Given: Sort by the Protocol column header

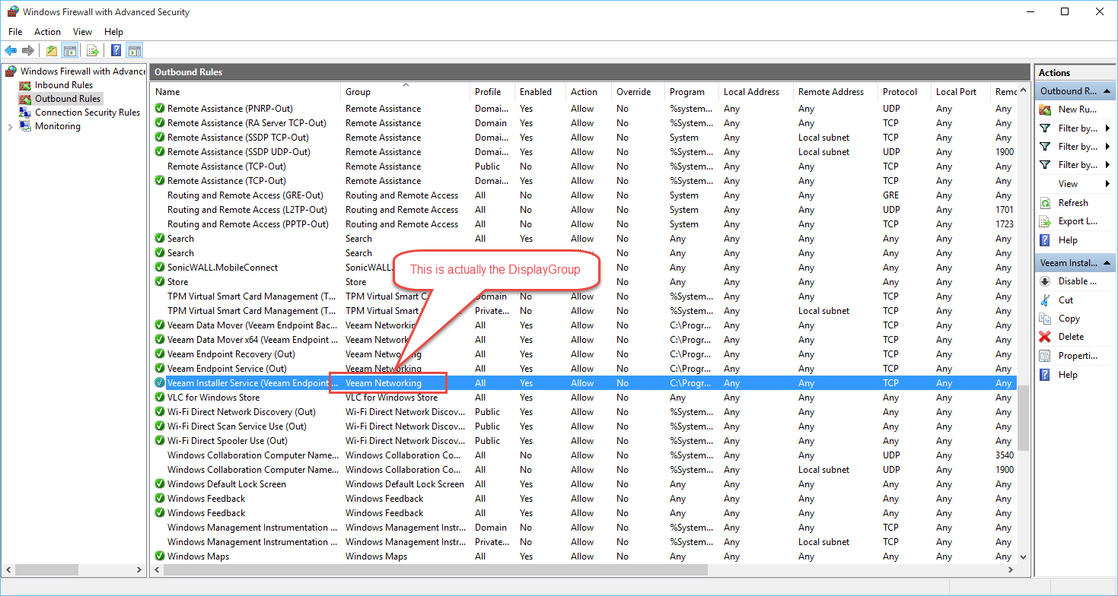Looking at the screenshot, I should (x=904, y=92).
